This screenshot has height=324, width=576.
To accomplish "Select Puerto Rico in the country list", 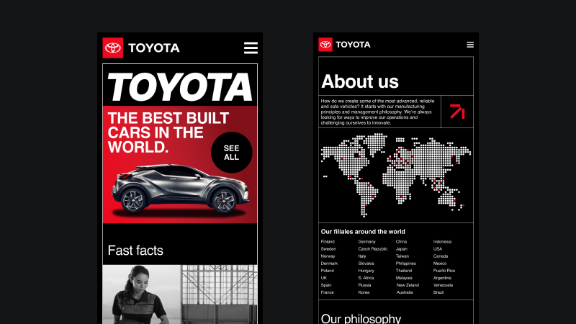I will pyautogui.click(x=444, y=271).
